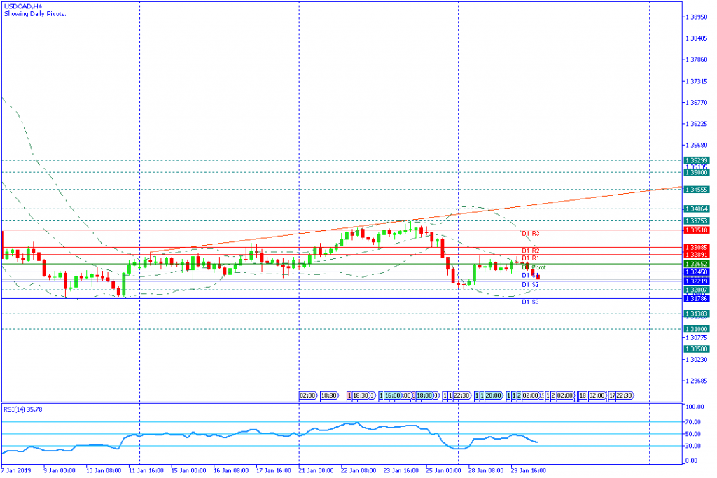The height and width of the screenshot is (478, 717).
Task: Click the USDCAD,H4 chart title label
Action: pyautogui.click(x=22, y=6)
